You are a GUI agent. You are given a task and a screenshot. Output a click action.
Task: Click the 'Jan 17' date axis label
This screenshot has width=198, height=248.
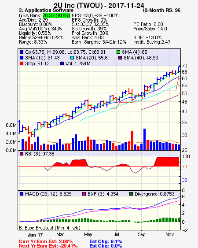point(35,235)
